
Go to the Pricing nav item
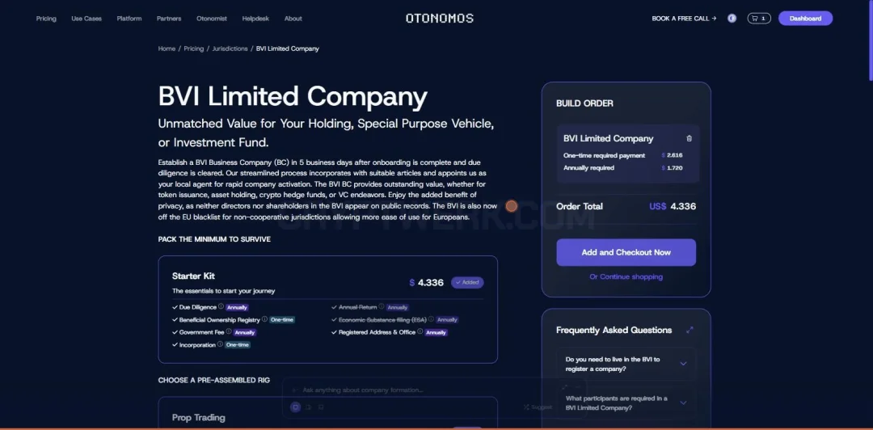[46, 19]
